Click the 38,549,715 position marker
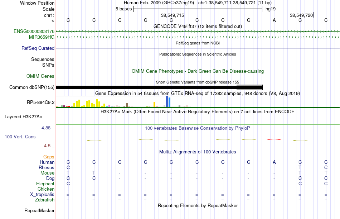 click(173, 15)
